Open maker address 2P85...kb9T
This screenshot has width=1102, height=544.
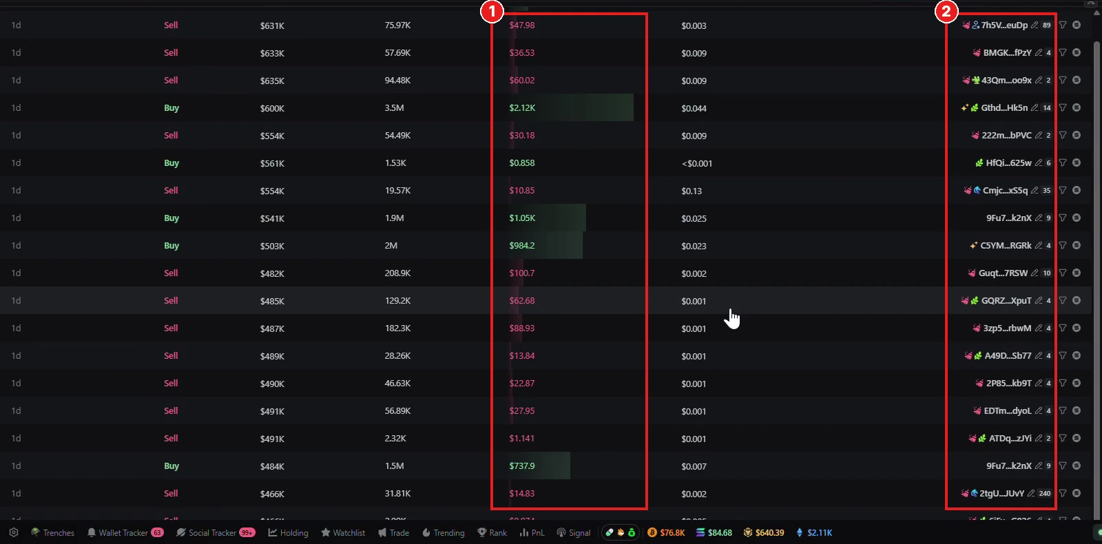(1009, 383)
